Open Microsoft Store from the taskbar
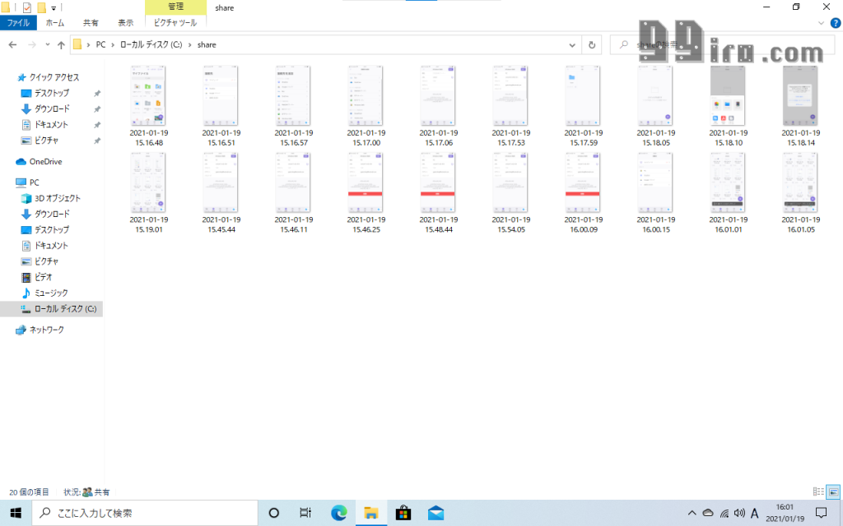This screenshot has height=526, width=843. (x=403, y=513)
